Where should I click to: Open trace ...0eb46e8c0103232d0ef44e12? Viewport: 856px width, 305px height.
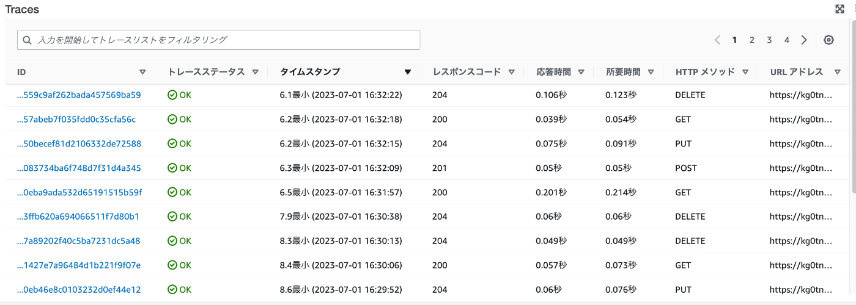[79, 290]
